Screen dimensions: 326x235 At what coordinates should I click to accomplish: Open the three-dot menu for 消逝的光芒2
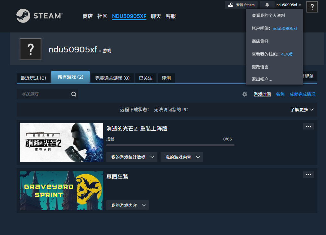coord(309,126)
